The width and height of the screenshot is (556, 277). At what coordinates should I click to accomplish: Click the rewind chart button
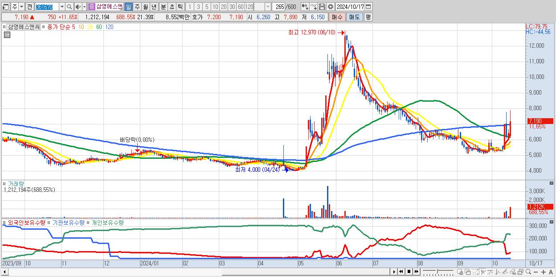401,272
